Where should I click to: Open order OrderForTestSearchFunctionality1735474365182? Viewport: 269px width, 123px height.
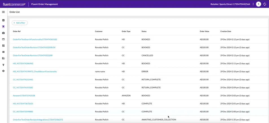[x=35, y=39]
